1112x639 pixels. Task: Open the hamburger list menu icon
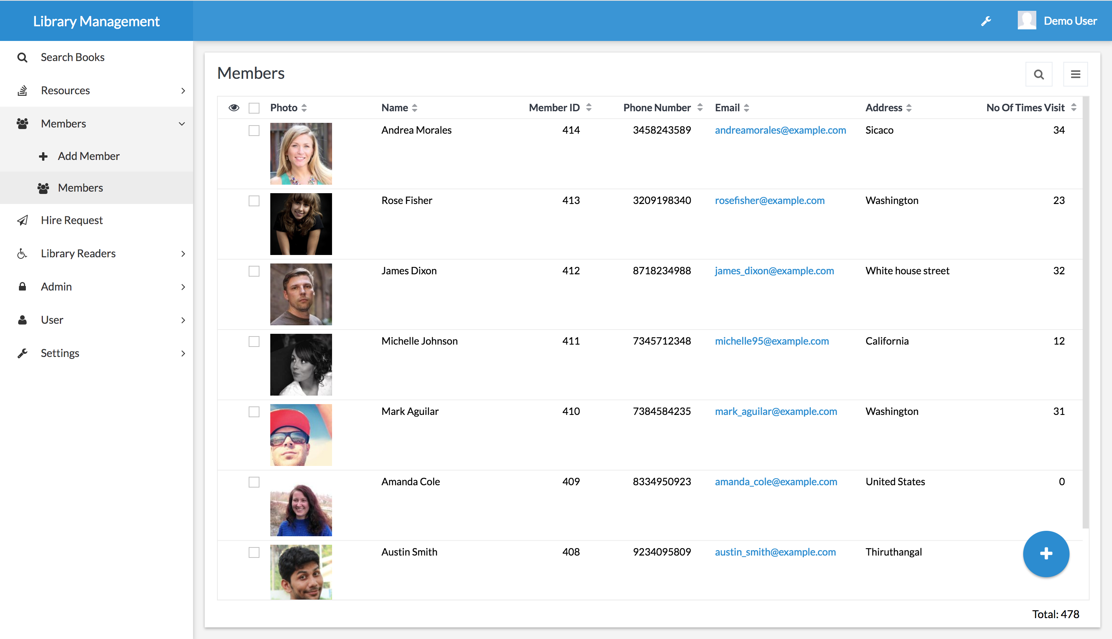click(x=1075, y=74)
